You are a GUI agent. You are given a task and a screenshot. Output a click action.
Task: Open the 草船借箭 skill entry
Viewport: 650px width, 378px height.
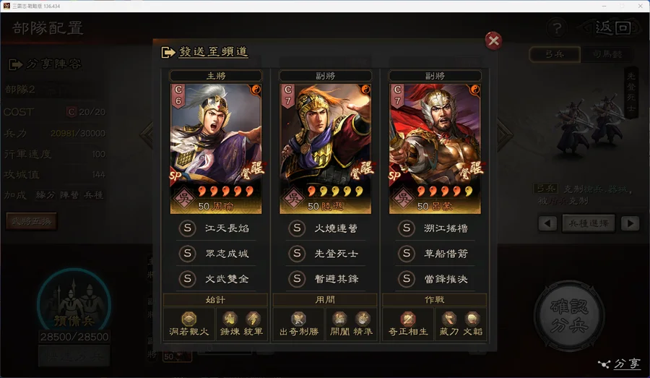(435, 254)
